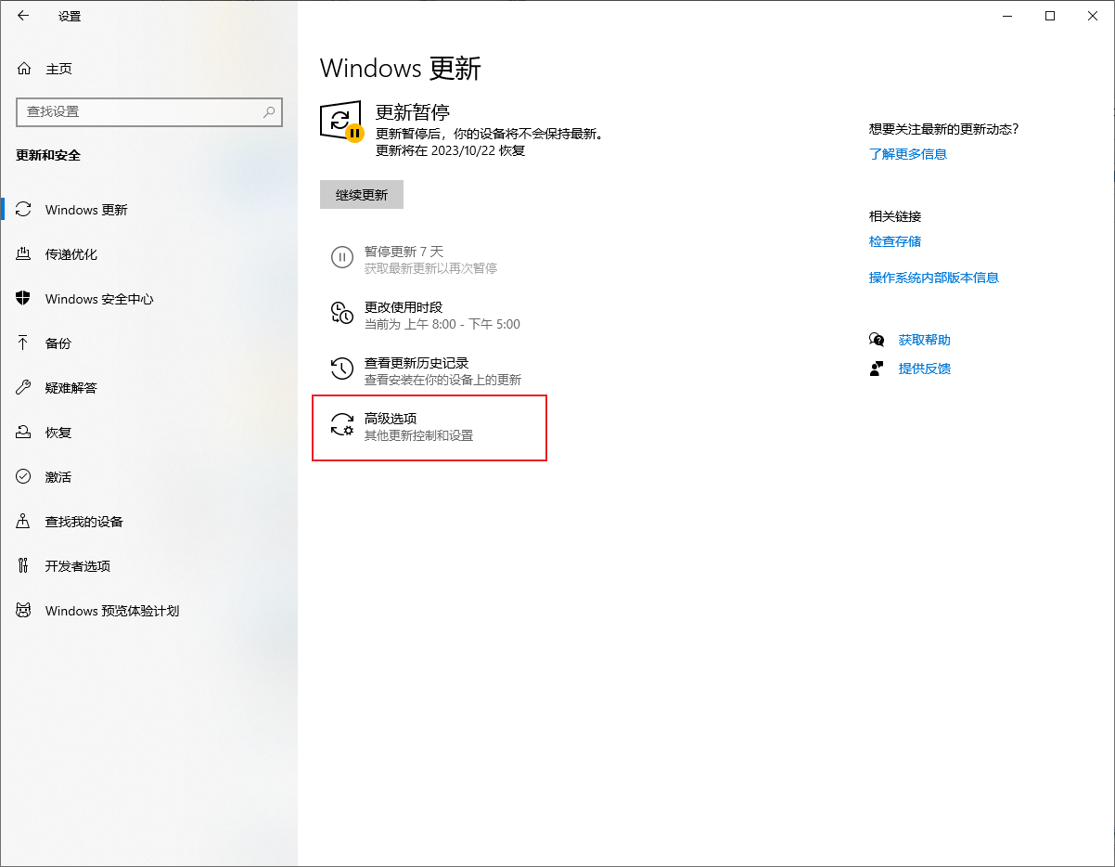The width and height of the screenshot is (1115, 867).
Task: Click the text 查看安装在你的设备上的更新
Action: click(x=442, y=380)
